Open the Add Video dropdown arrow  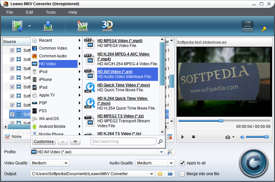point(29,26)
